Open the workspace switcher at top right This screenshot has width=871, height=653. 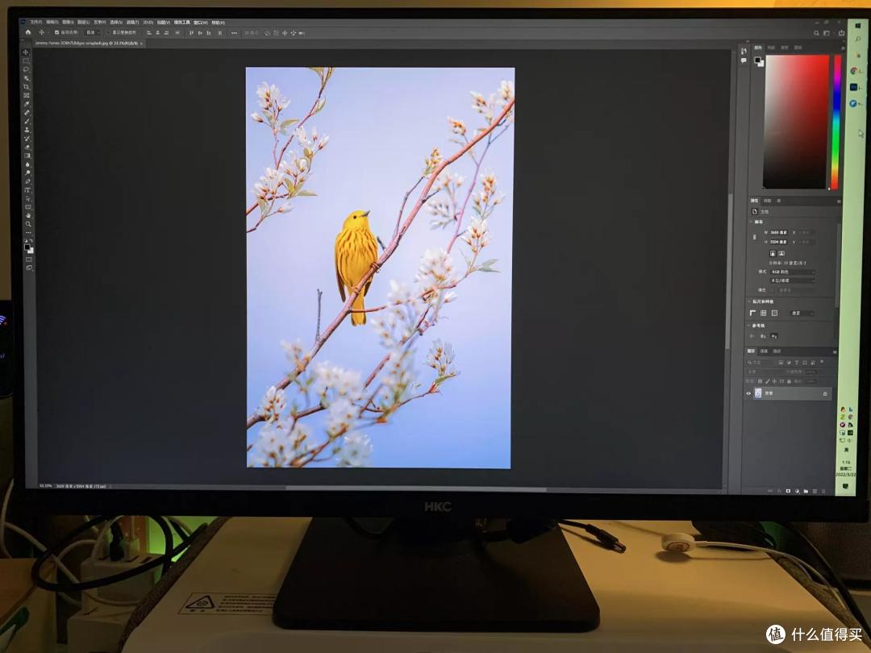tap(827, 33)
